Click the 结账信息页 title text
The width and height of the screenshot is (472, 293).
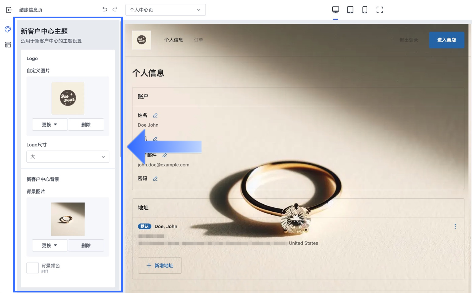coord(31,10)
